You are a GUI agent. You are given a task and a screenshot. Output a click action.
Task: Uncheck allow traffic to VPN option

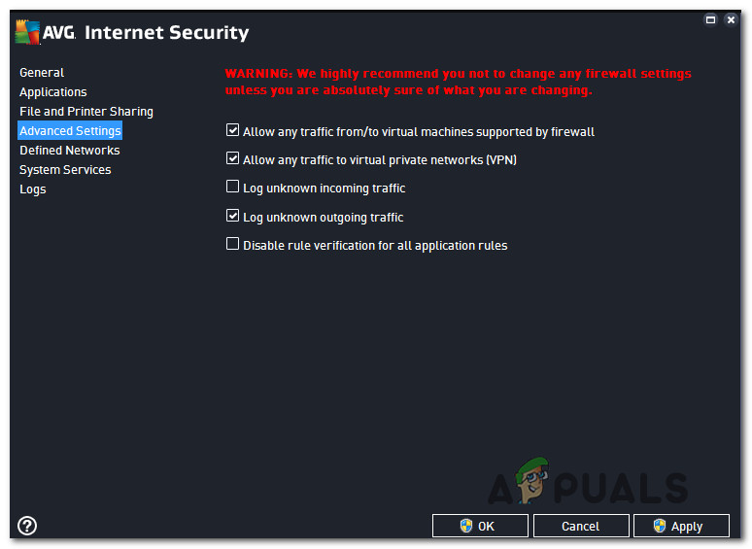[x=232, y=158]
